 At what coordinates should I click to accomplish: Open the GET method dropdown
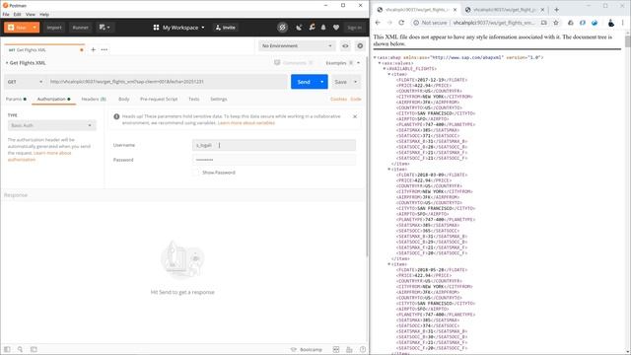pyautogui.click(x=25, y=82)
